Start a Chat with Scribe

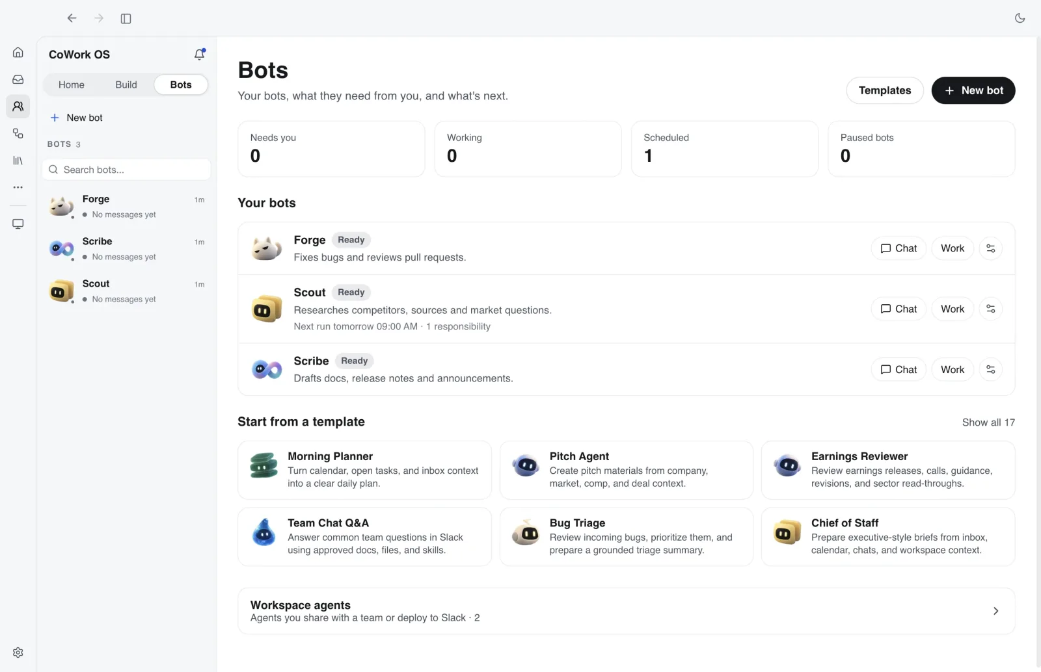tap(899, 369)
